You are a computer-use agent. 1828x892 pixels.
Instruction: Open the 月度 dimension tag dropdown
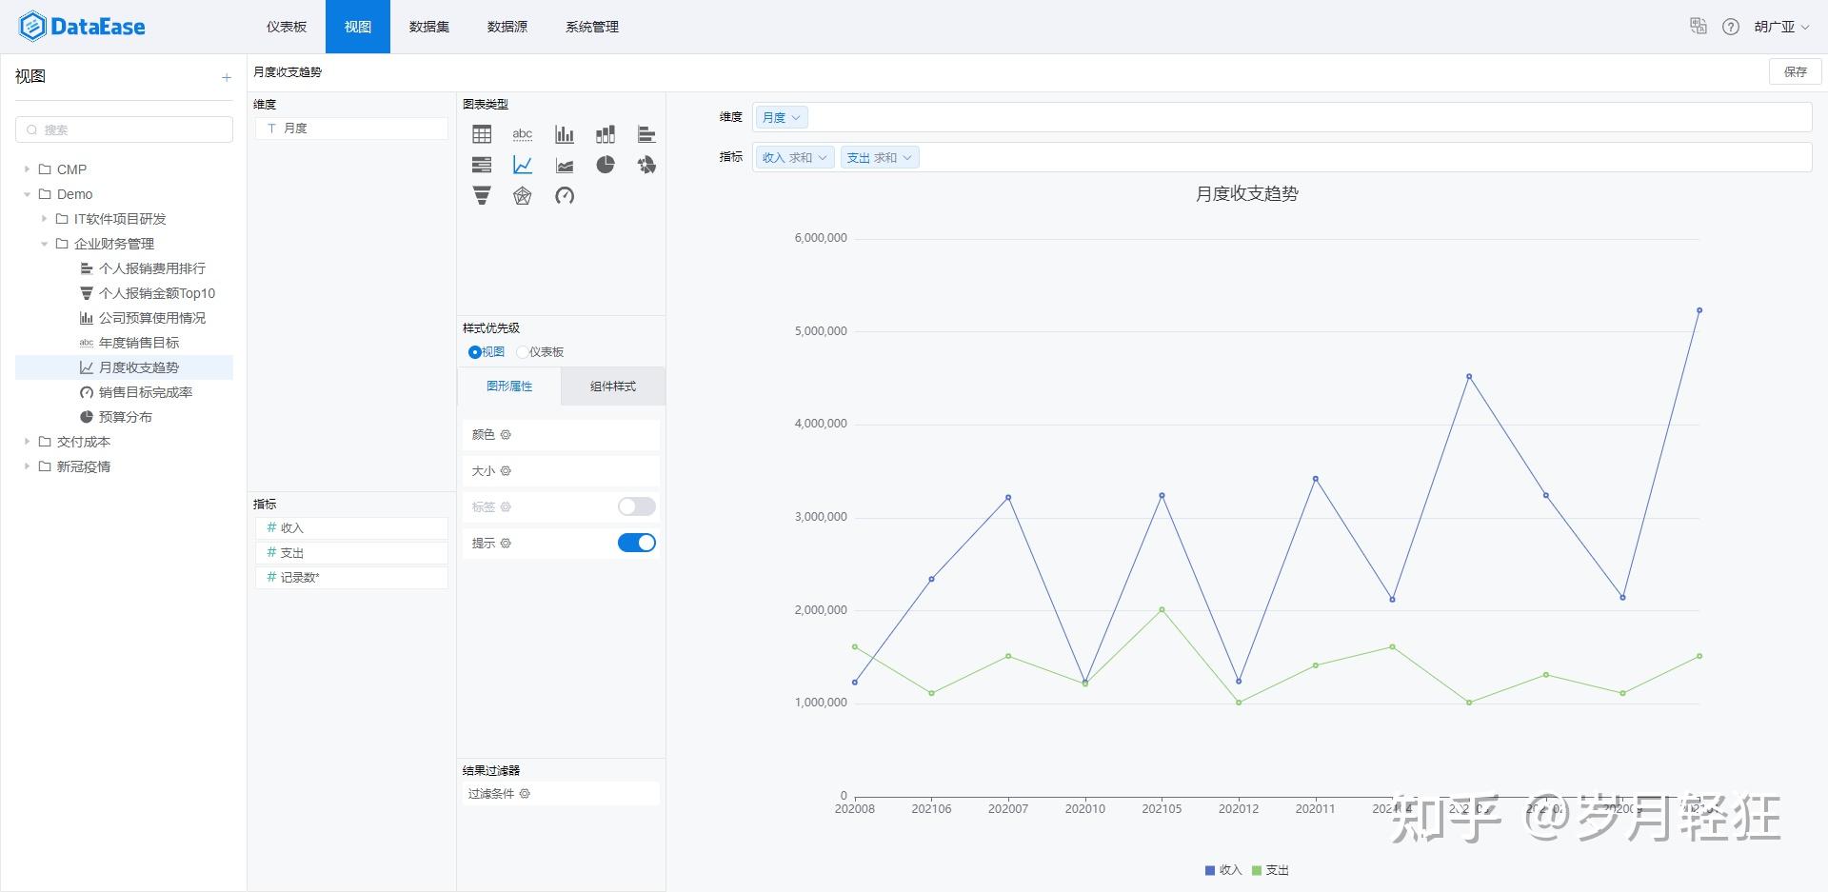point(782,117)
